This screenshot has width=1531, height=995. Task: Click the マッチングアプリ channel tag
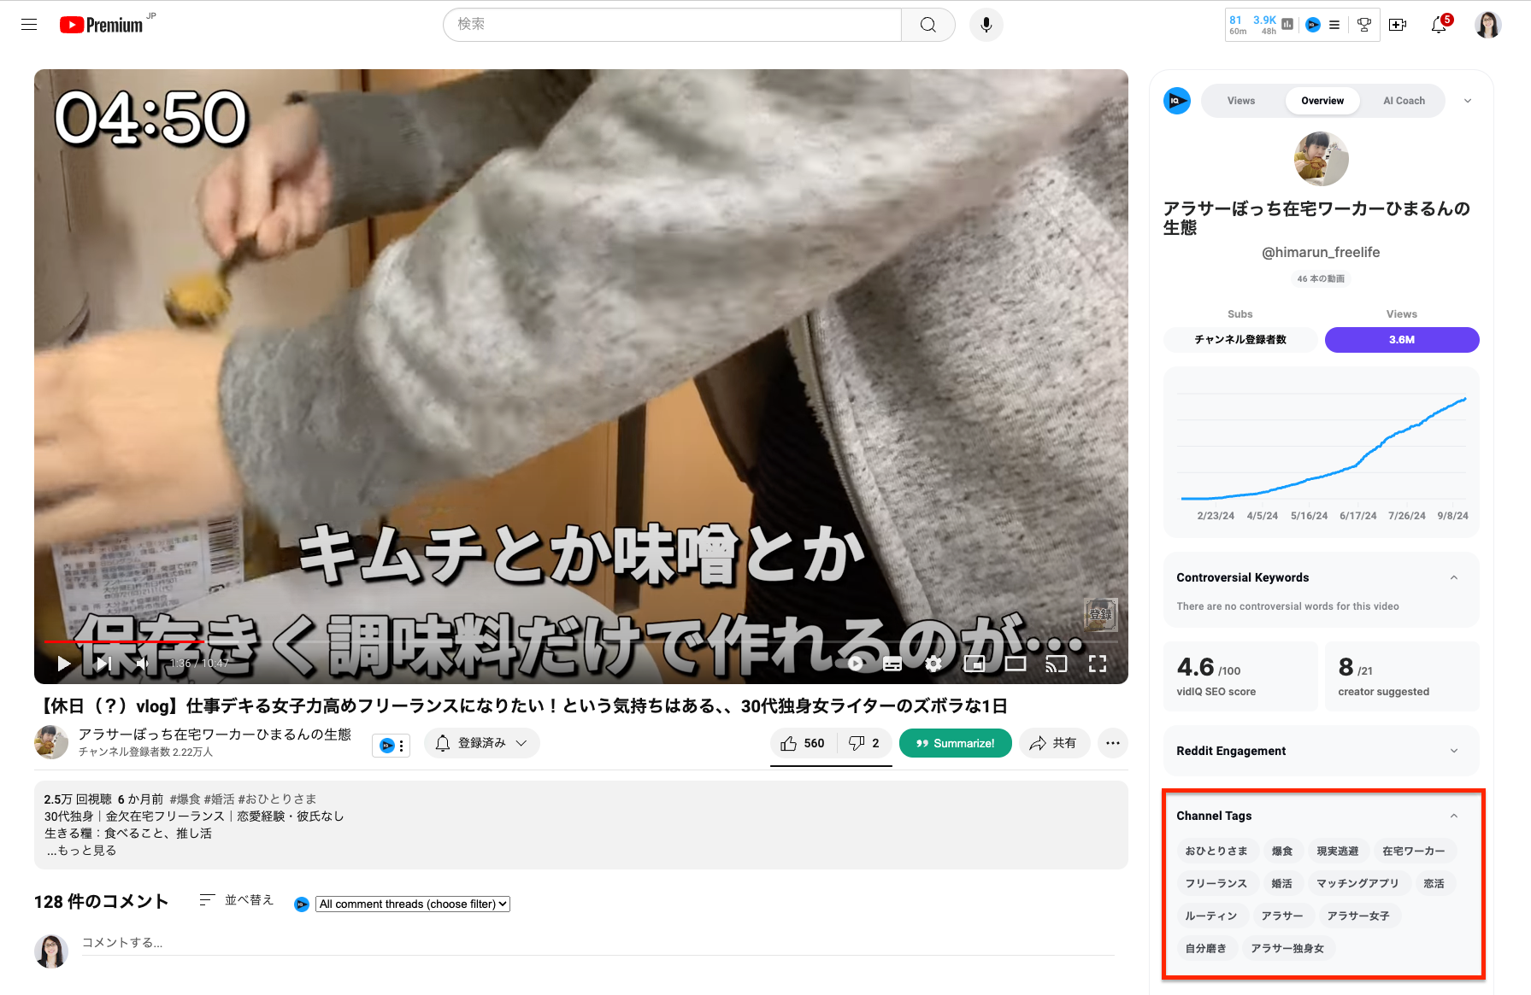(x=1357, y=884)
